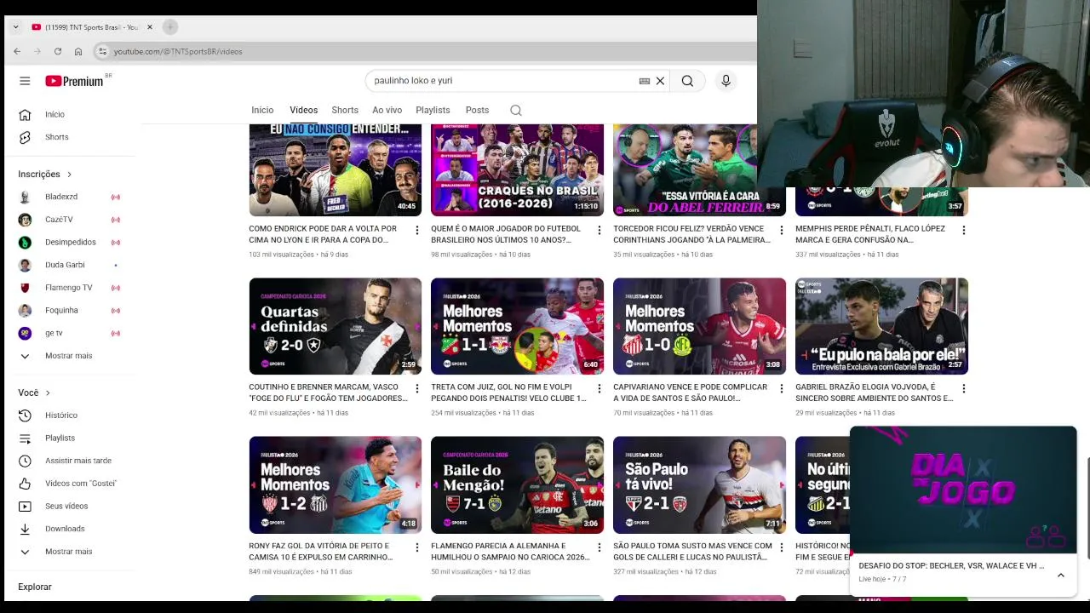Image resolution: width=1090 pixels, height=613 pixels.
Task: Open ge tv channel subscription
Action: click(54, 333)
